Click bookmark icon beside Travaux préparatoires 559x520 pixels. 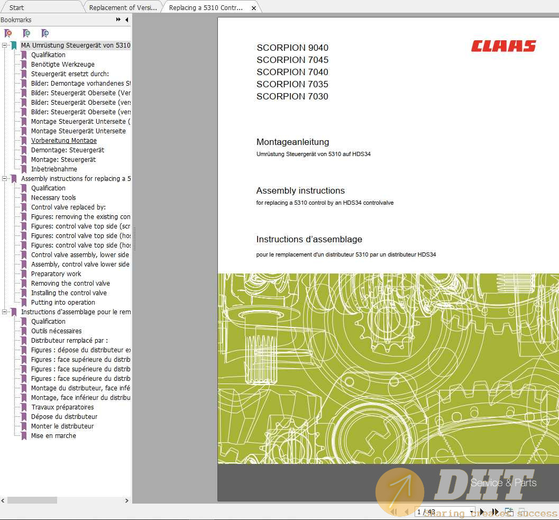pyautogui.click(x=24, y=407)
